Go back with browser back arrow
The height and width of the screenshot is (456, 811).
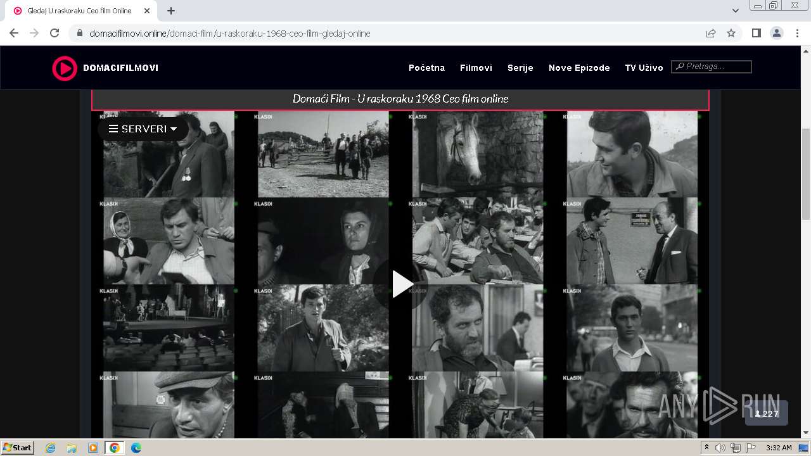[14, 33]
